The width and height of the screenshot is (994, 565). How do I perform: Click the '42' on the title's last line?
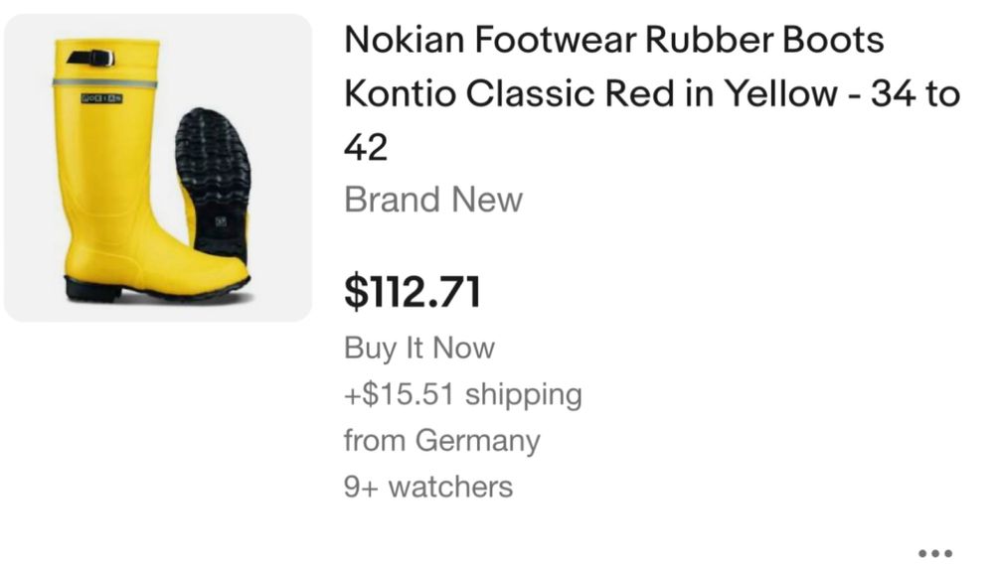click(x=365, y=148)
